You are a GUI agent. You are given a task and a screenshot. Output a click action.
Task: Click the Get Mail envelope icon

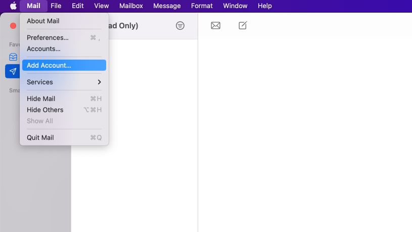pos(215,26)
